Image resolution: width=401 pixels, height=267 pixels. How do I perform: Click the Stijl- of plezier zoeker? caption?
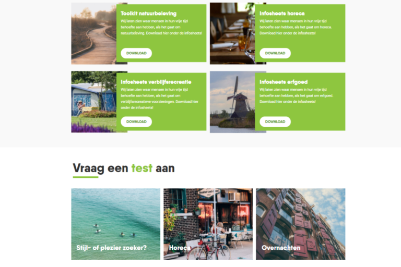click(112, 248)
